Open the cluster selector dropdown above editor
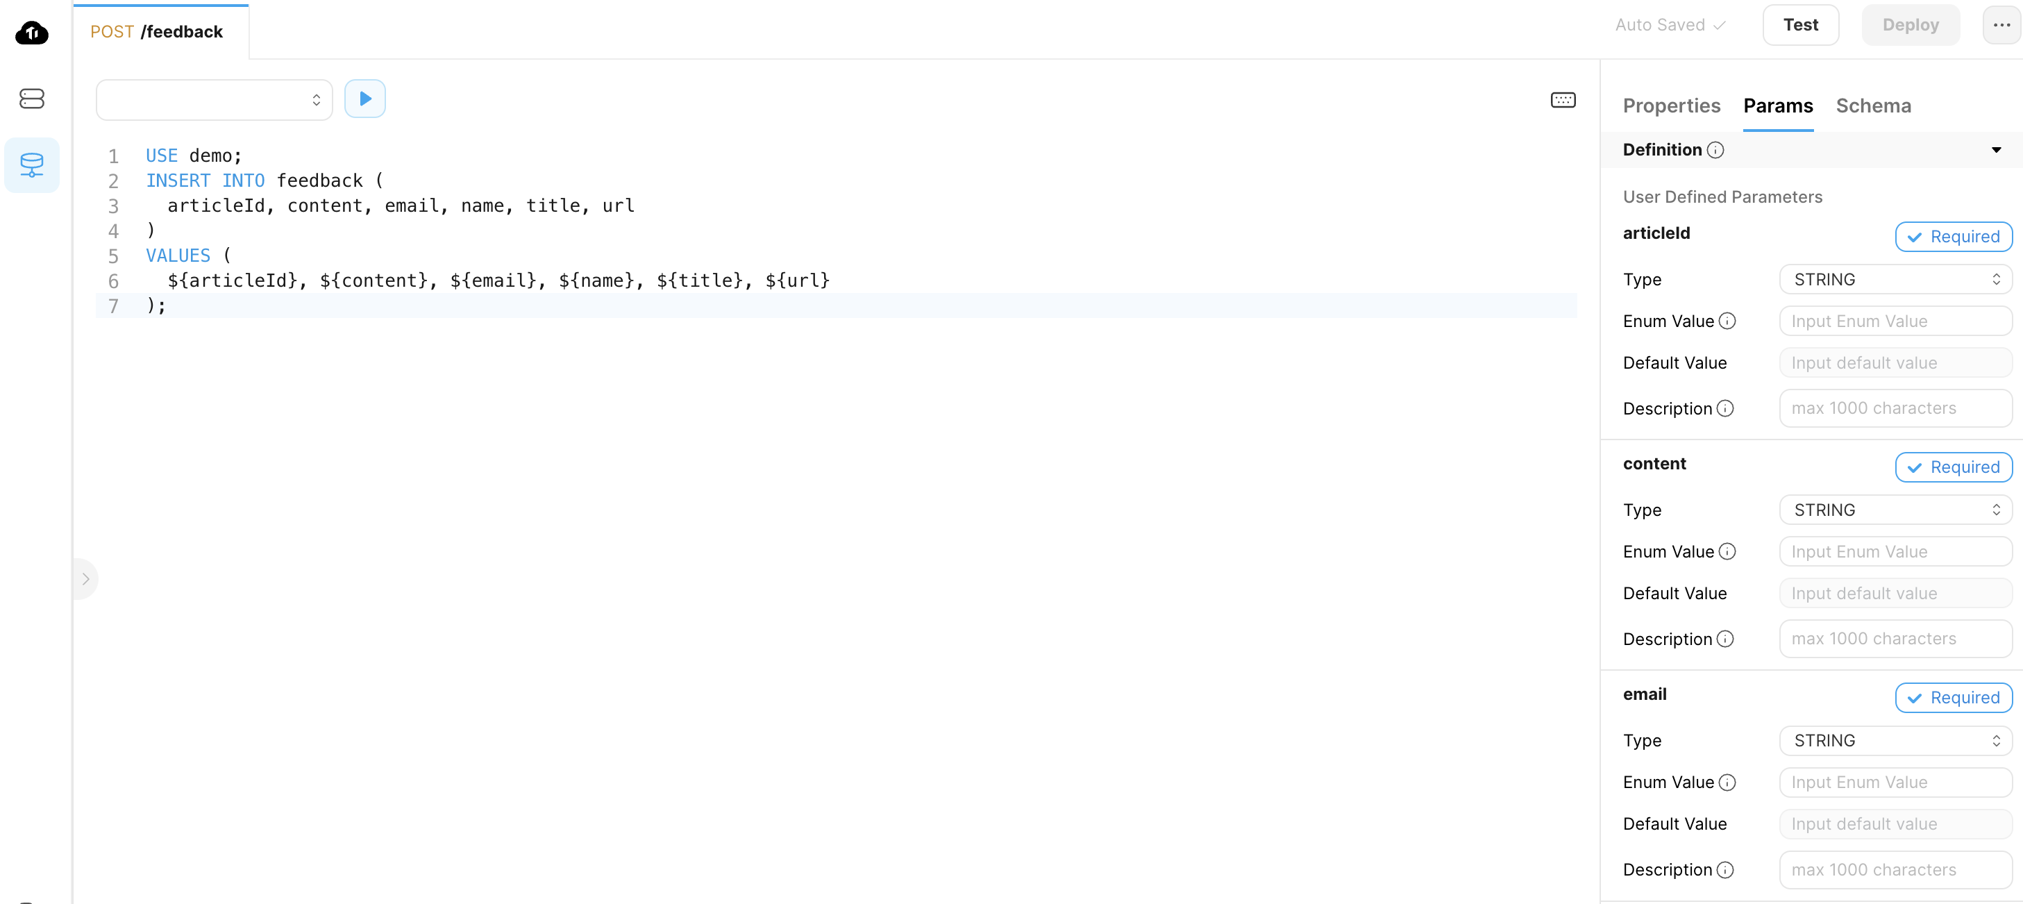Screen dimensions: 2023x904 tap(214, 100)
